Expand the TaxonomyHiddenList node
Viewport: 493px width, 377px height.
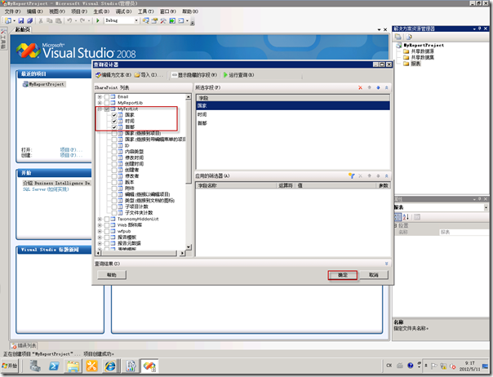(x=100, y=219)
